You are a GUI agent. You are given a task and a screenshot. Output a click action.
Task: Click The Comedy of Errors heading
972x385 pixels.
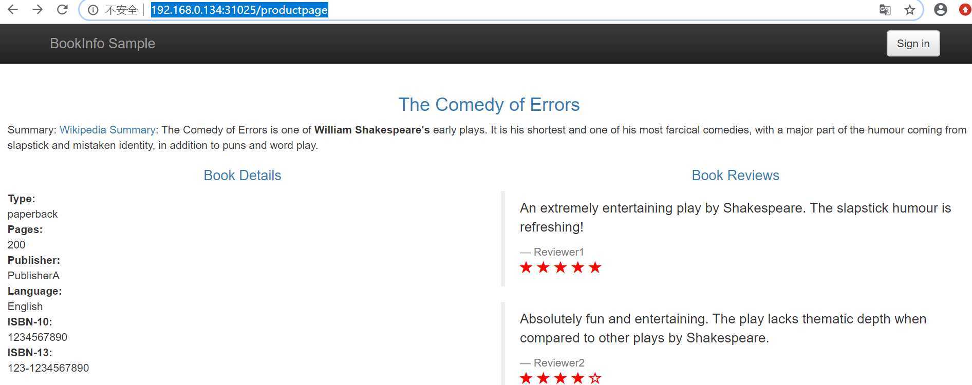pyautogui.click(x=489, y=104)
